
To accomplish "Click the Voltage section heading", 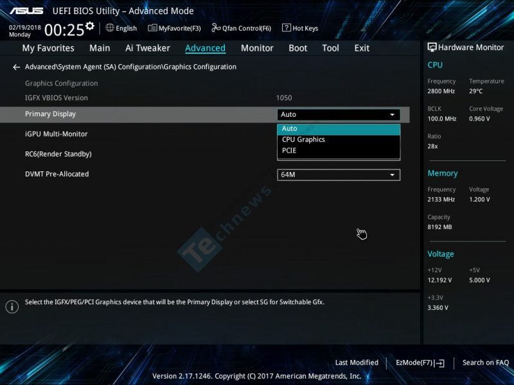I will point(441,254).
